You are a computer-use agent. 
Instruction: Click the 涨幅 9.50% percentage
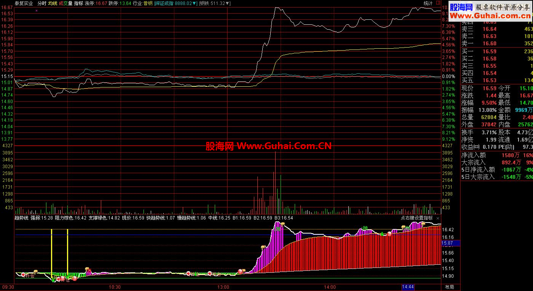pos(488,103)
